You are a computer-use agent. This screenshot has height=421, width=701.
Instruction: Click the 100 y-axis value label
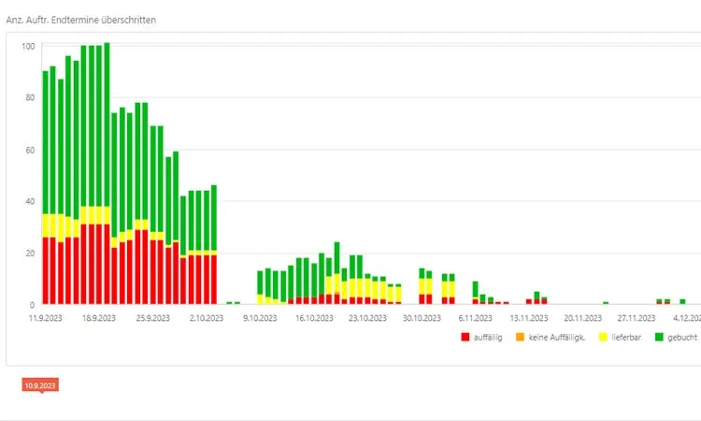tap(28, 46)
